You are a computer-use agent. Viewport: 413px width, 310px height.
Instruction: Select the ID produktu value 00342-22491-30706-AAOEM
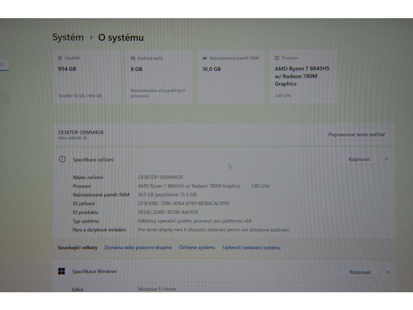(x=168, y=212)
